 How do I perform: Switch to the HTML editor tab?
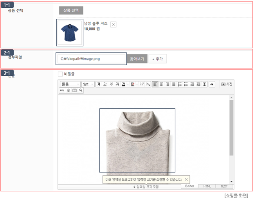tap(207, 187)
